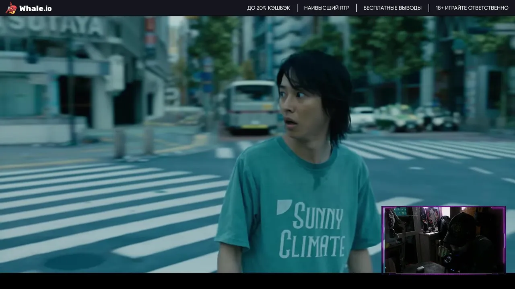The width and height of the screenshot is (515, 289).
Task: Select the 'БЕСПЛАТНЫЕ ВЫВОДЫ' banner text
Action: click(x=392, y=8)
